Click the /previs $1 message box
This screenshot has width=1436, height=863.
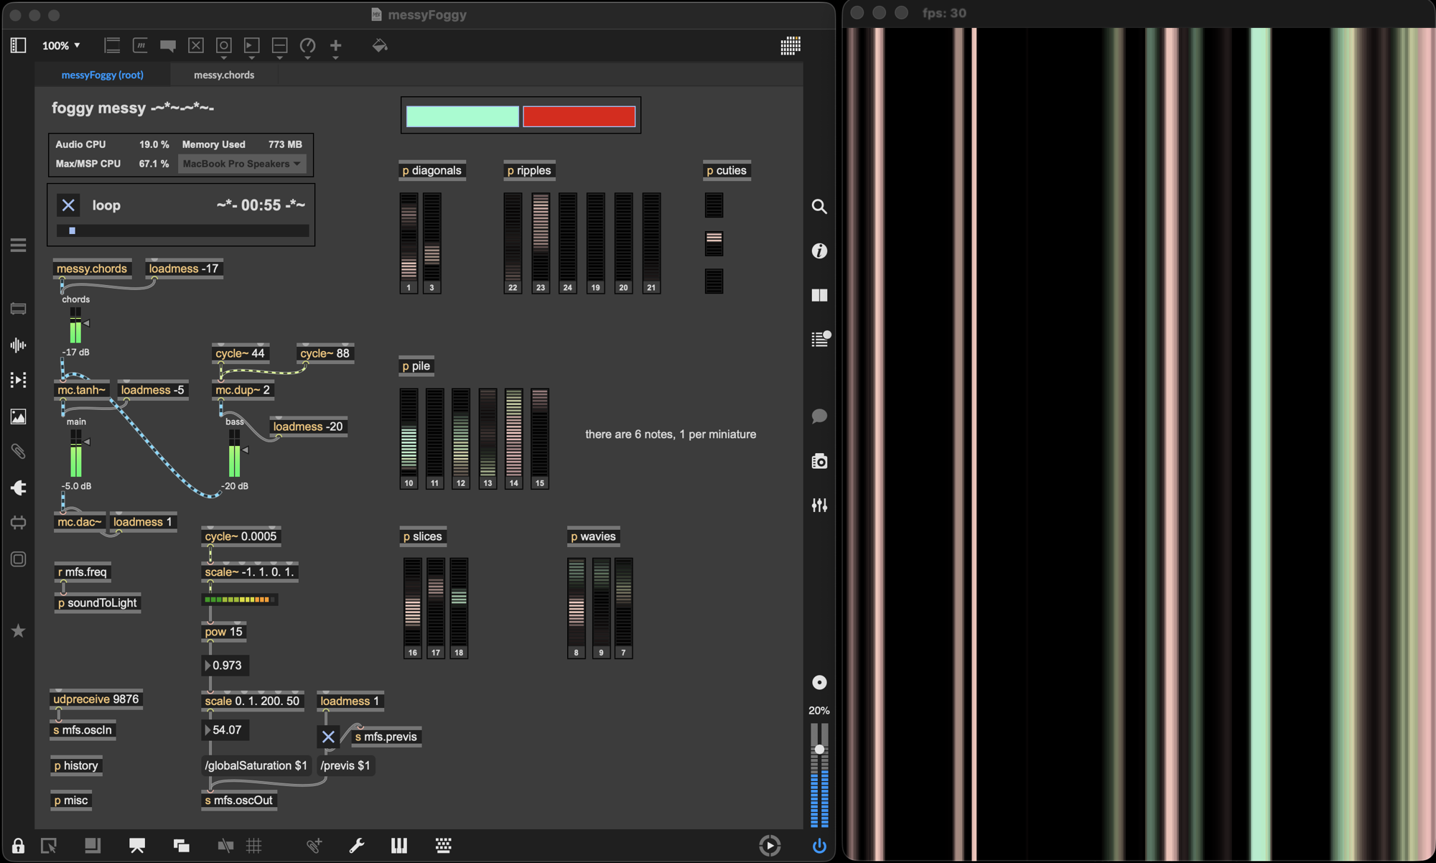tap(345, 765)
